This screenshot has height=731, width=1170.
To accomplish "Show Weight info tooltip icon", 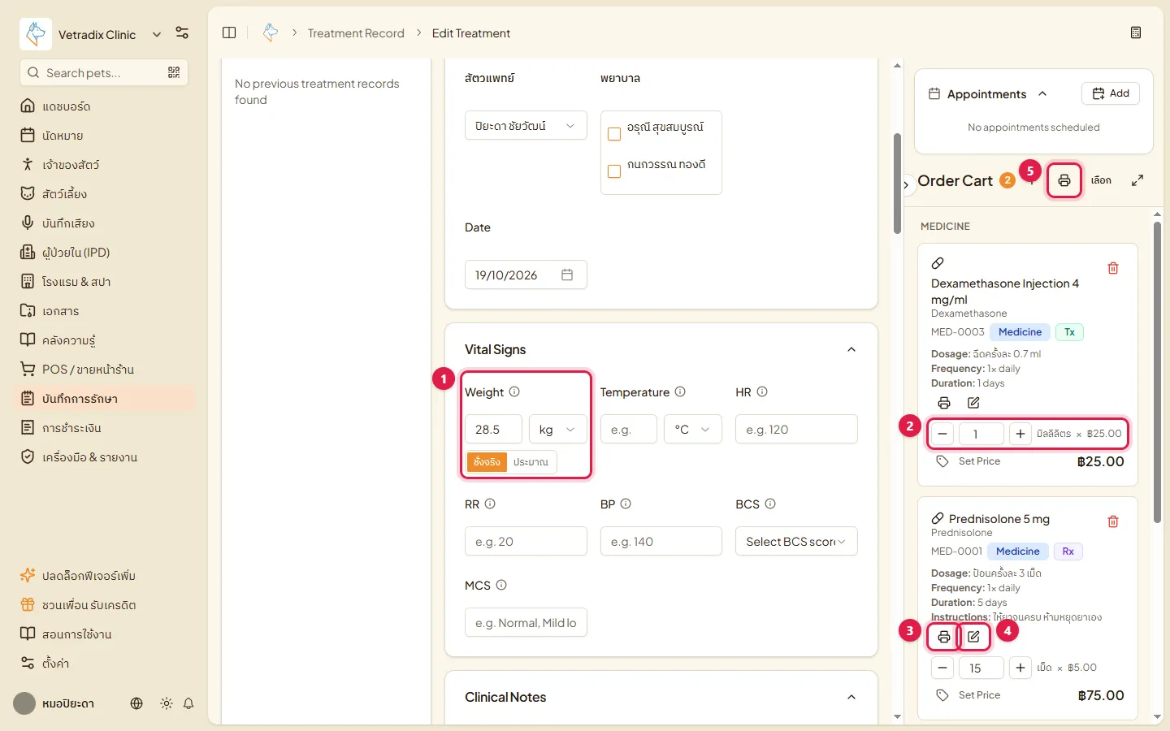I will (514, 391).
